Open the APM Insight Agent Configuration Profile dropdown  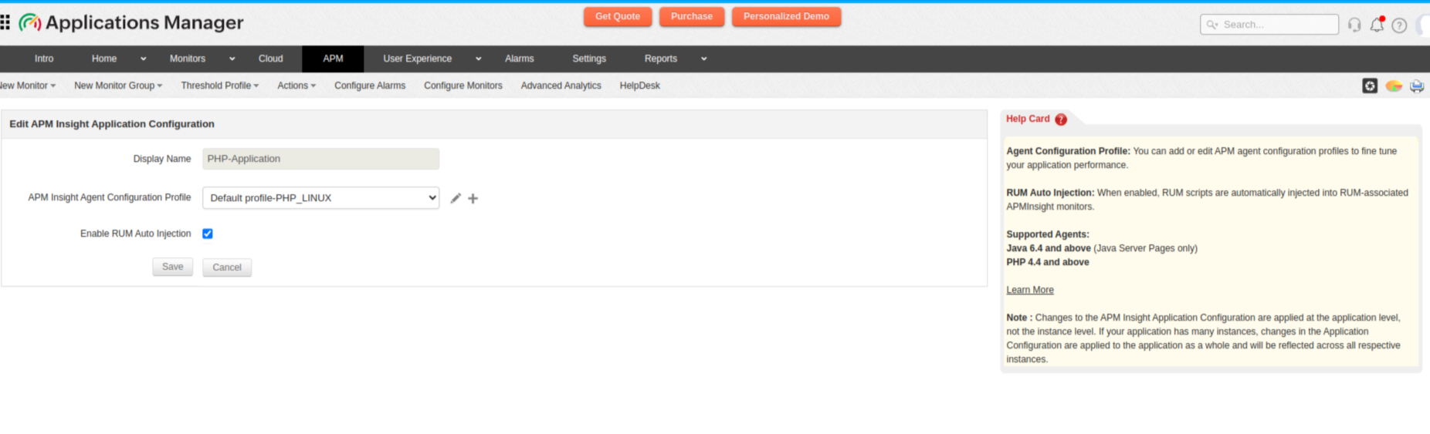pyautogui.click(x=321, y=198)
